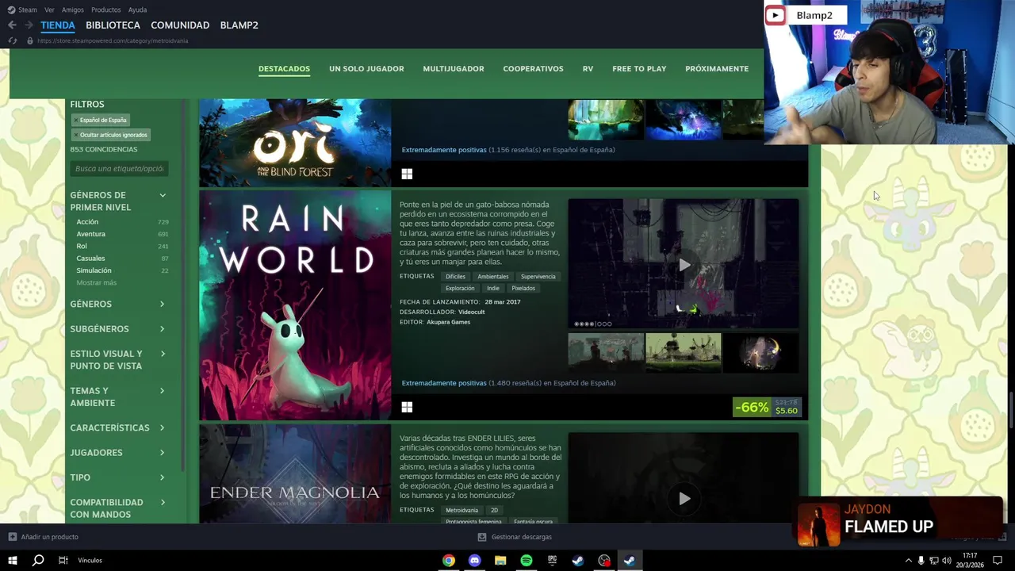Click the plus icon for Añadir un producto
This screenshot has height=571, width=1015.
coord(13,537)
